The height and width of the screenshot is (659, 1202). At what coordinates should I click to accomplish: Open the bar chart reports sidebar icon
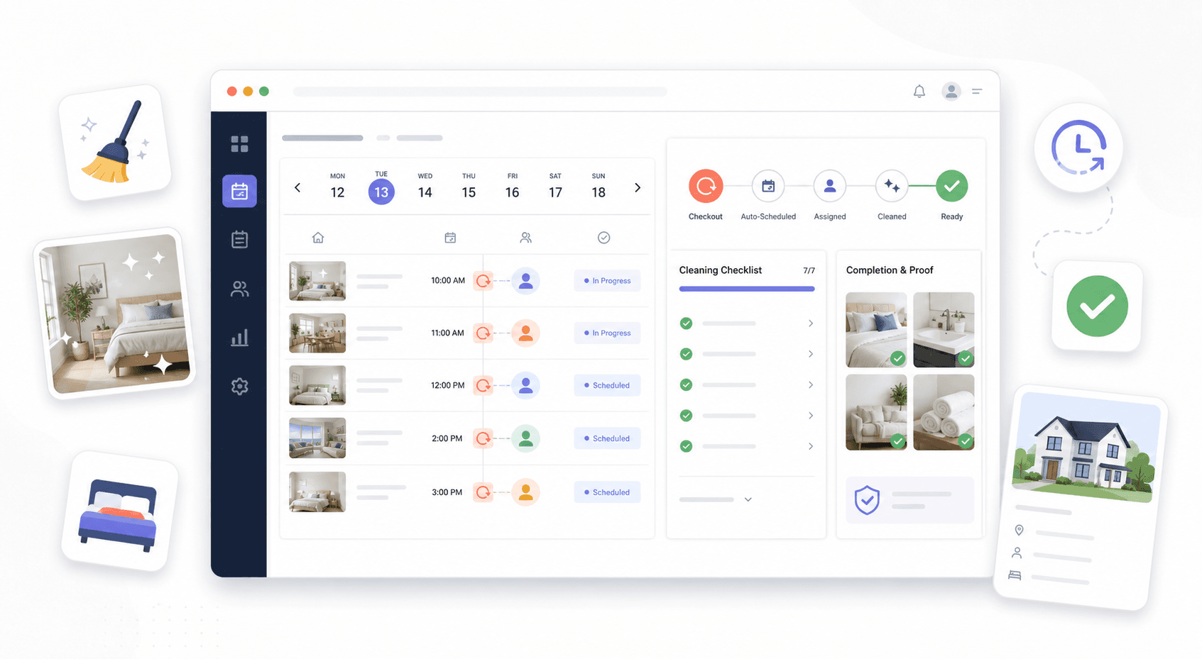(239, 337)
